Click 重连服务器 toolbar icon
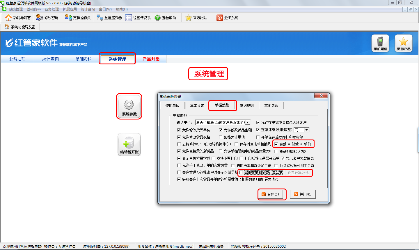 [x=100, y=18]
